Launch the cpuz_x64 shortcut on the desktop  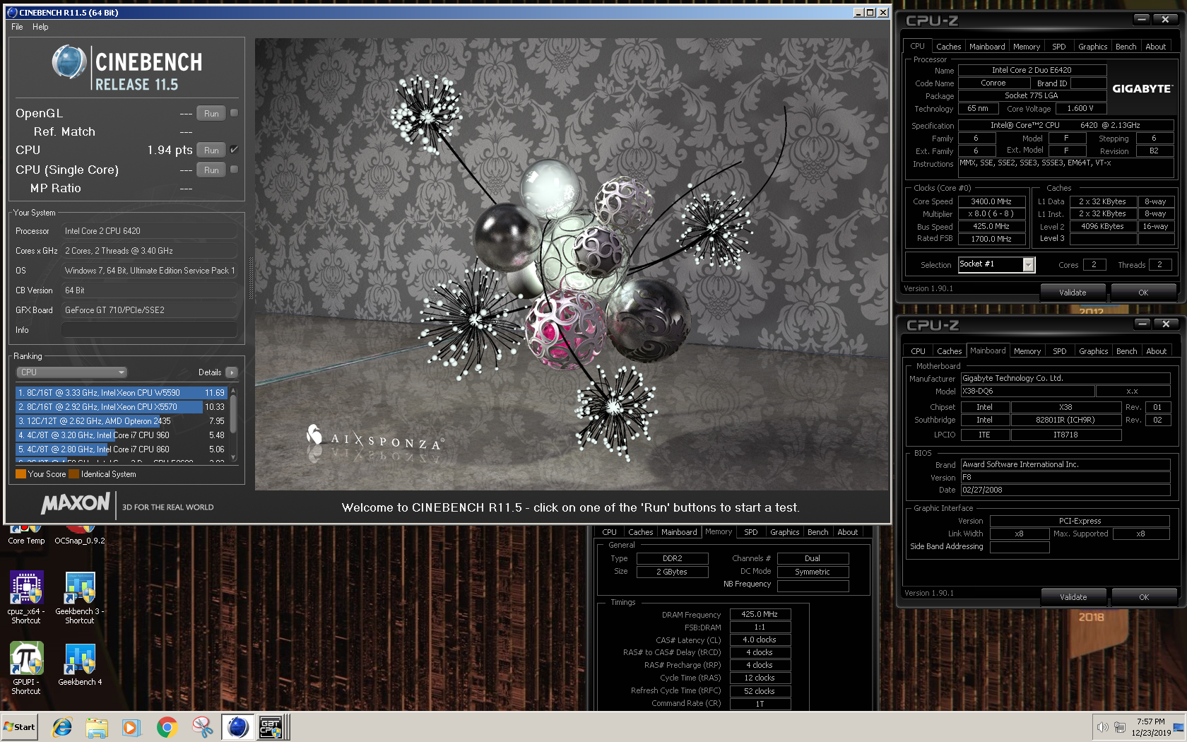click(x=26, y=598)
